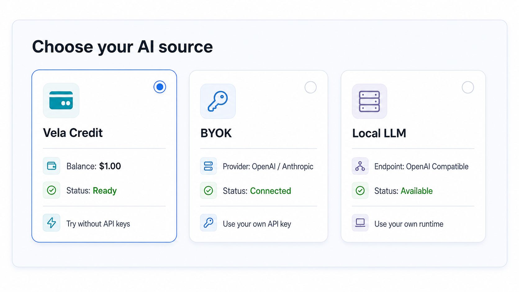Click the BYOK key icon
Screen dimensions: 519x292
click(218, 101)
